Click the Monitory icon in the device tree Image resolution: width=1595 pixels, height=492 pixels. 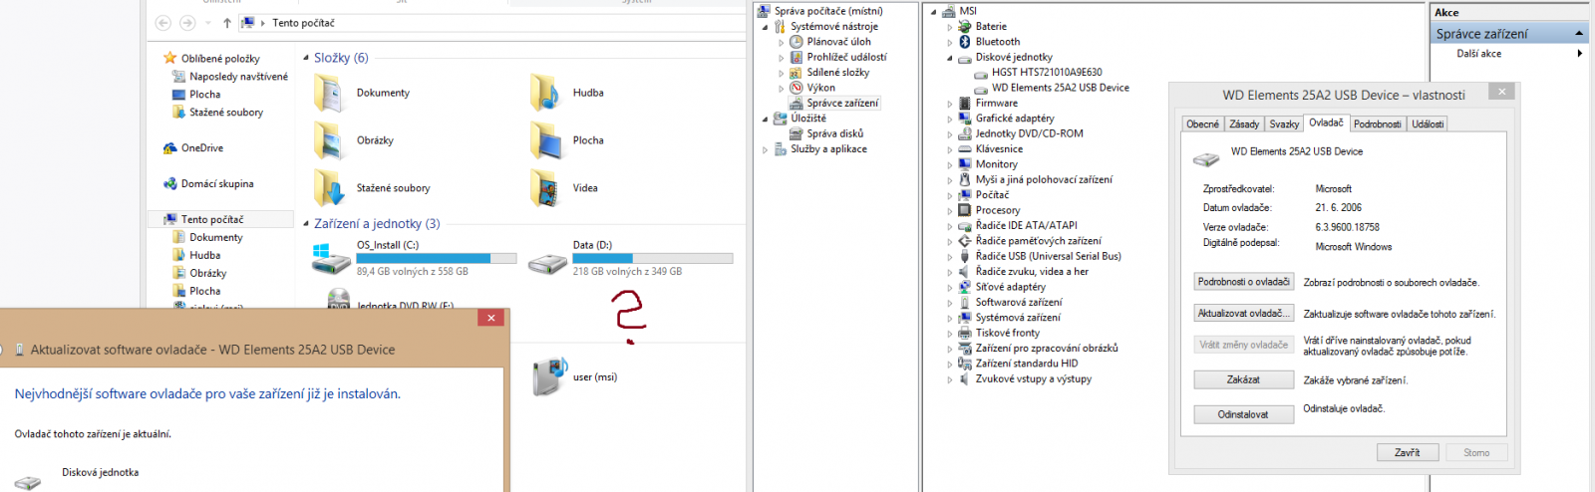pos(965,164)
